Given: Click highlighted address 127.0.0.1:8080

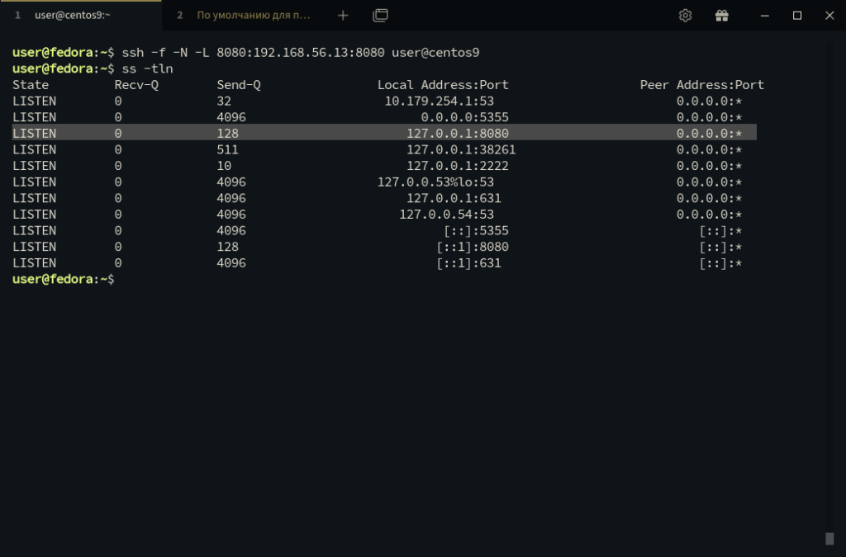Looking at the screenshot, I should click(x=458, y=134).
